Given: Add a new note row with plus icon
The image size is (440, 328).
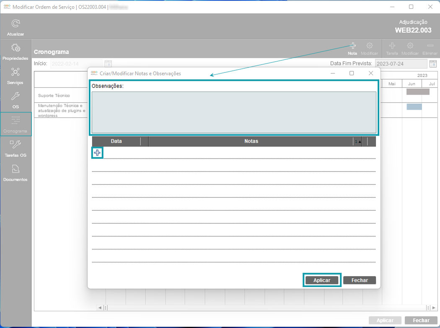Looking at the screenshot, I should [x=97, y=153].
